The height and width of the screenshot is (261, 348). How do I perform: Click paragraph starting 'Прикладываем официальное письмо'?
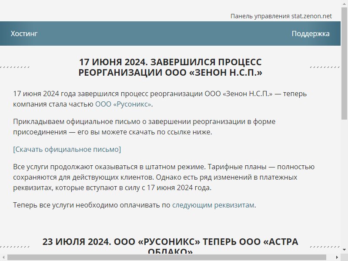[144, 127]
